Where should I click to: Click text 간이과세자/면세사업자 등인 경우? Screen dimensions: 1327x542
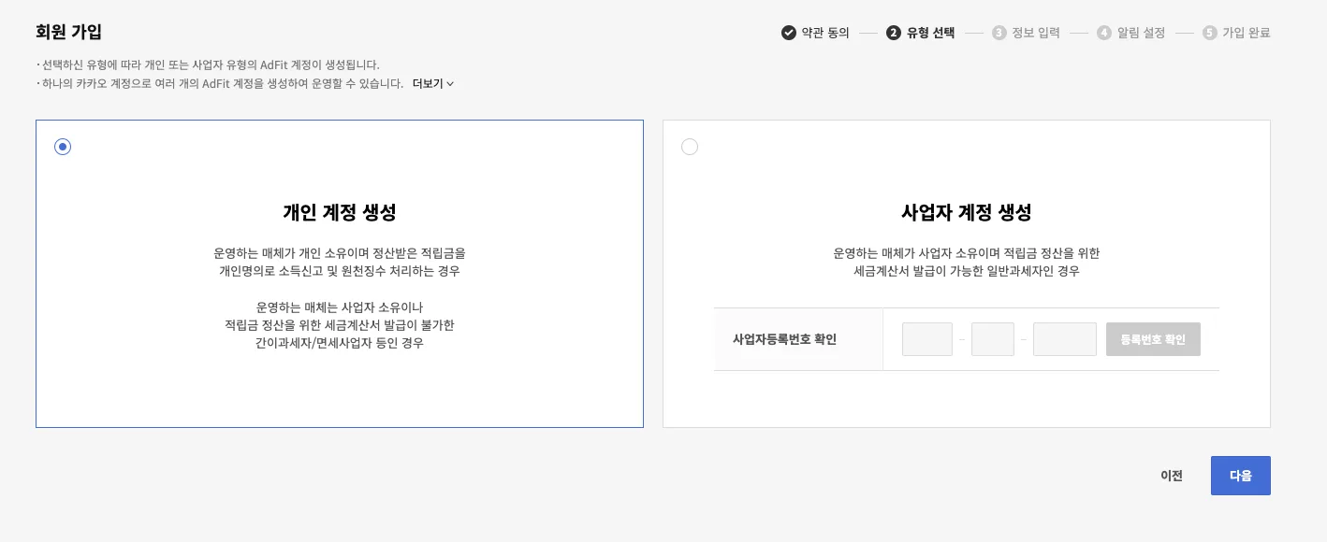(x=340, y=343)
